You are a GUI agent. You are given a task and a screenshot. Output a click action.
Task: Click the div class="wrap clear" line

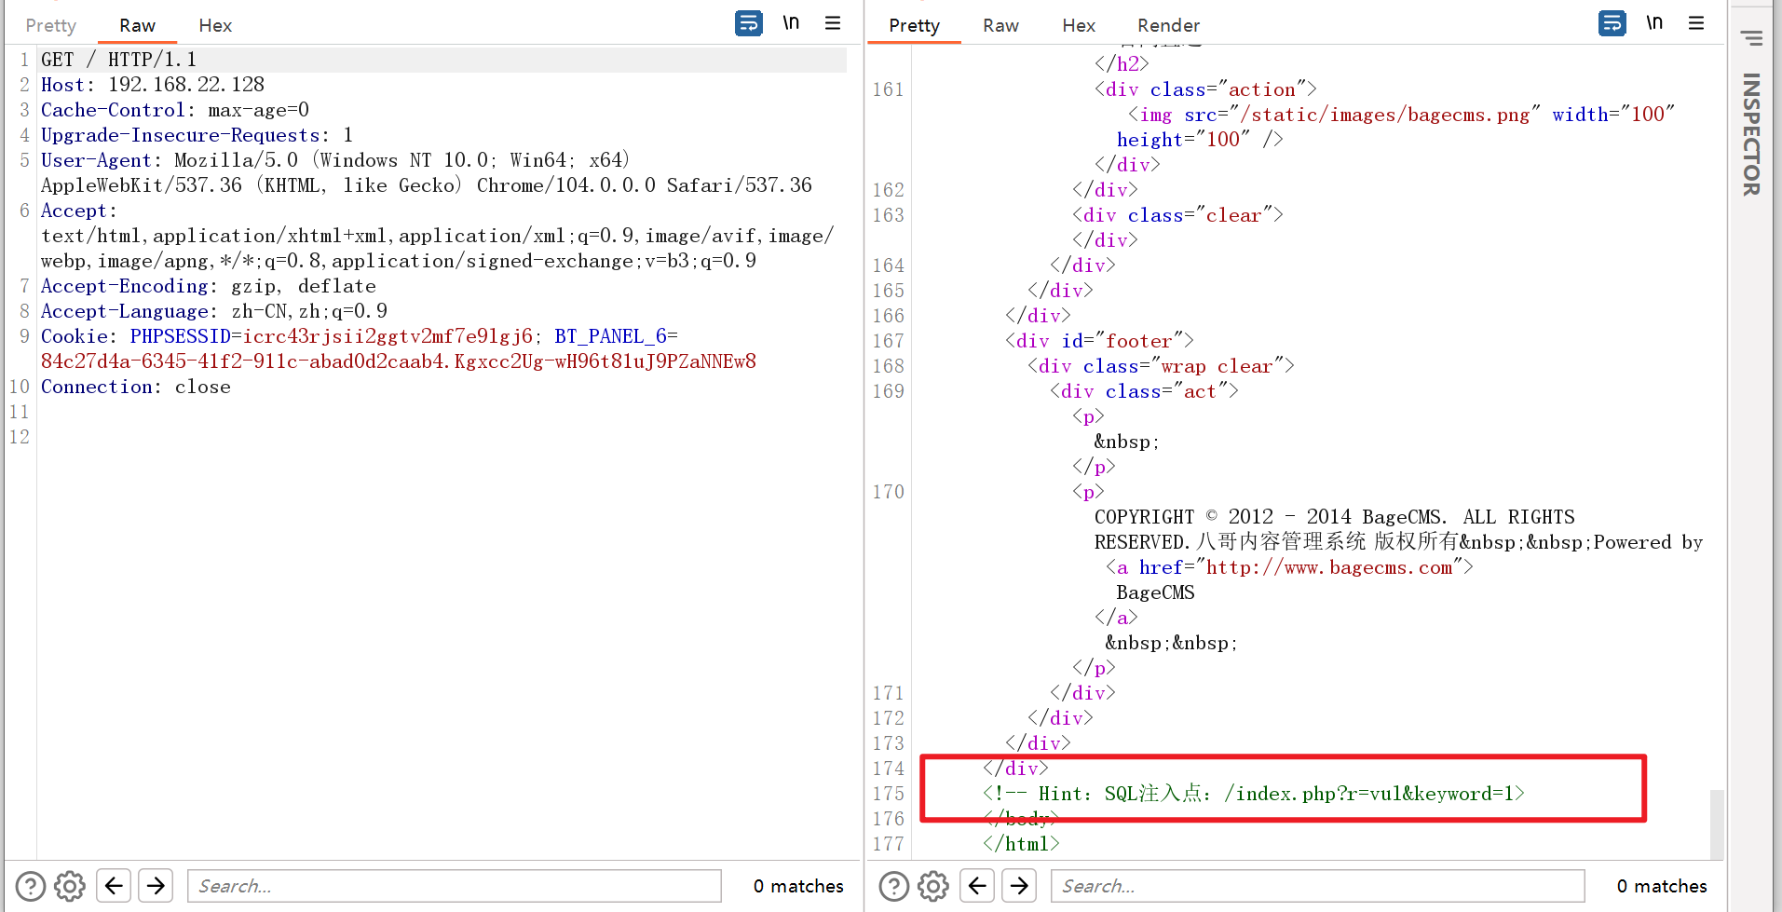coord(1161,366)
